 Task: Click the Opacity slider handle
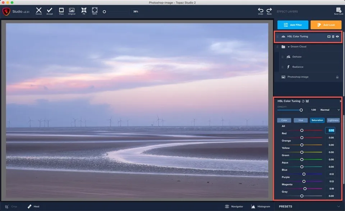[x=301, y=110]
